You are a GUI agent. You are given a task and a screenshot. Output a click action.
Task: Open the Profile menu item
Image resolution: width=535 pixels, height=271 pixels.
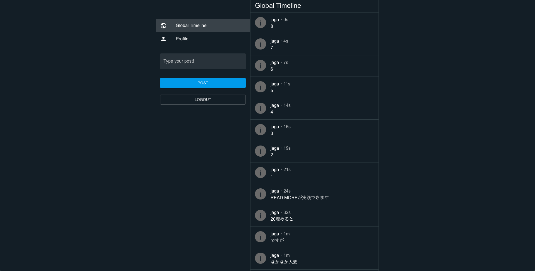tap(203, 39)
